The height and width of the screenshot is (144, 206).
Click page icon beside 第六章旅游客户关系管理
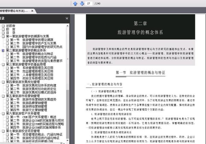(x=3, y=113)
